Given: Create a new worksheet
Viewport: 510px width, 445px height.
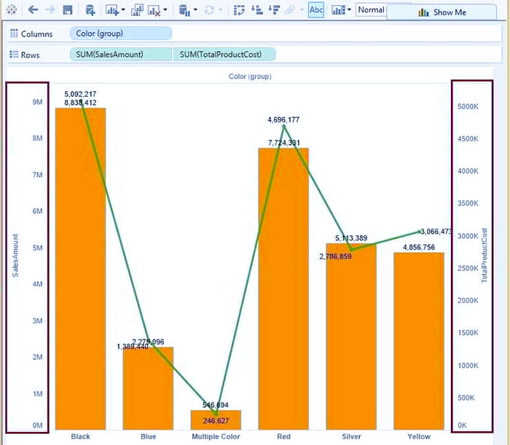Looking at the screenshot, I should point(112,10).
